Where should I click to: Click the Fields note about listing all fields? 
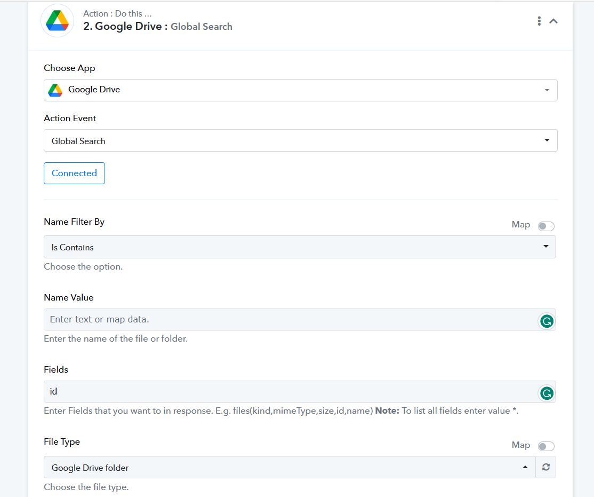(447, 411)
